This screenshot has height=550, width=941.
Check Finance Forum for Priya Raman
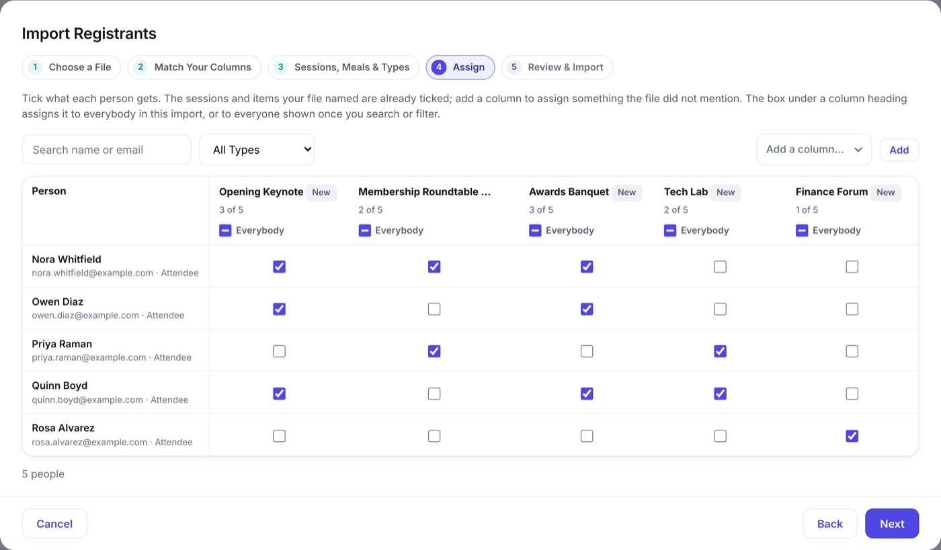point(852,351)
